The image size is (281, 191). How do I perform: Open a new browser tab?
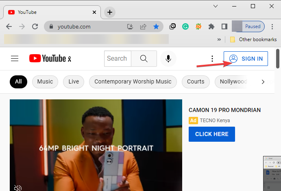point(110,12)
